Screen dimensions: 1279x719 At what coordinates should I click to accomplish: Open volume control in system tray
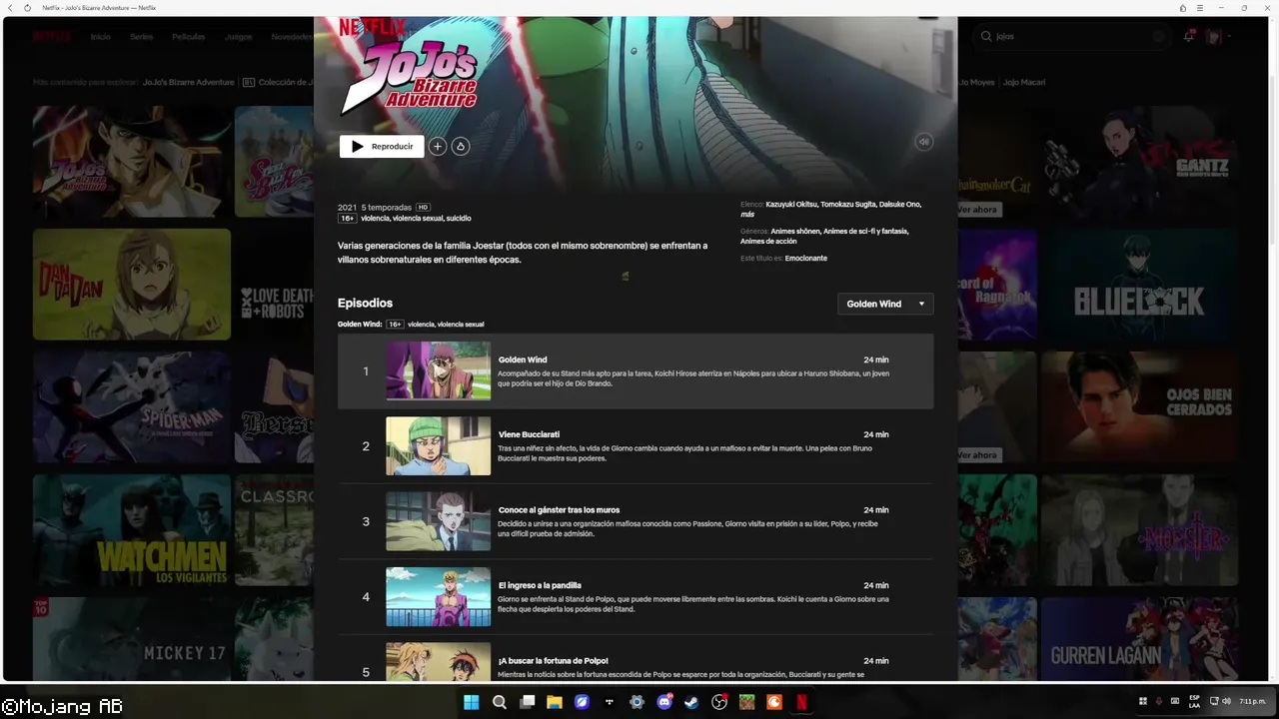pyautogui.click(x=1226, y=701)
